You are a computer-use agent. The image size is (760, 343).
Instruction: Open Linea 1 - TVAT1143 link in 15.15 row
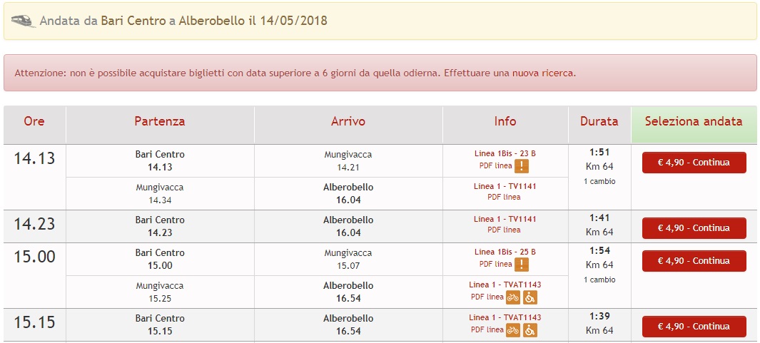505,317
